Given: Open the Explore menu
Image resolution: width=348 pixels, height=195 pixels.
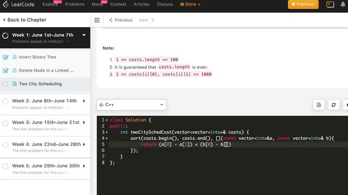Looking at the screenshot, I should 50,4.
